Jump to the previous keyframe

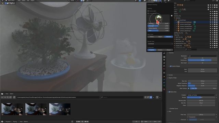click(79, 122)
